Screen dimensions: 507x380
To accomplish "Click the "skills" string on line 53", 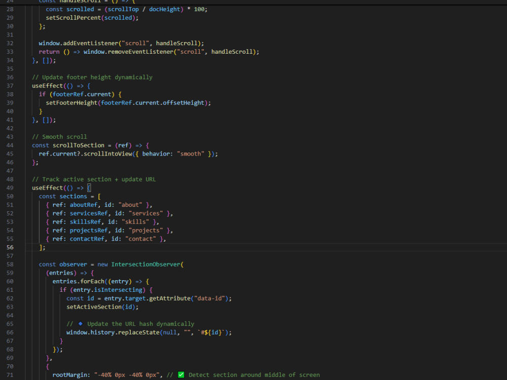I will pyautogui.click(x=135, y=222).
